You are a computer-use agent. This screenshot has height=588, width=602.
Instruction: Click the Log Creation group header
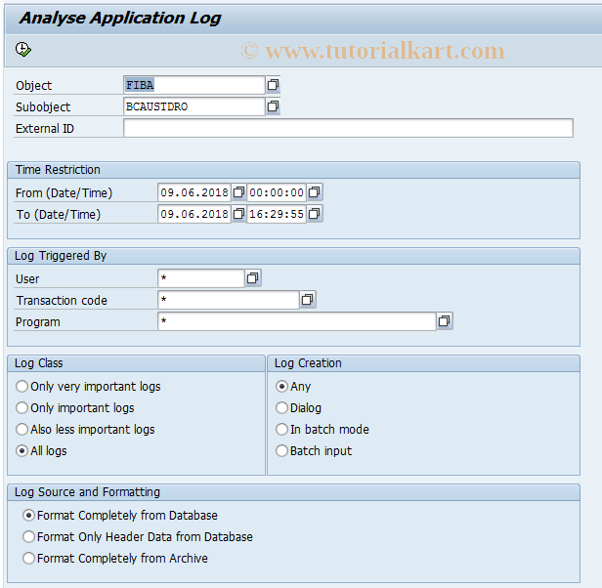423,363
